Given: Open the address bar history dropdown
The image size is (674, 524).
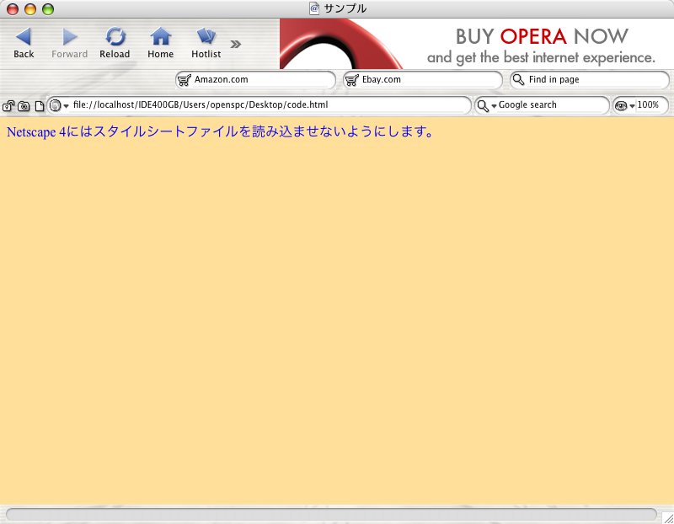Looking at the screenshot, I should [67, 106].
